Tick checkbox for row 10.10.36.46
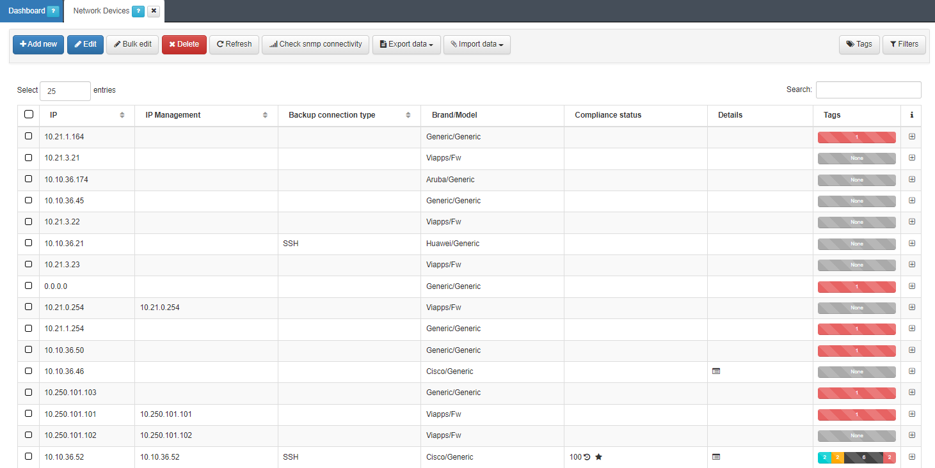 pos(28,371)
